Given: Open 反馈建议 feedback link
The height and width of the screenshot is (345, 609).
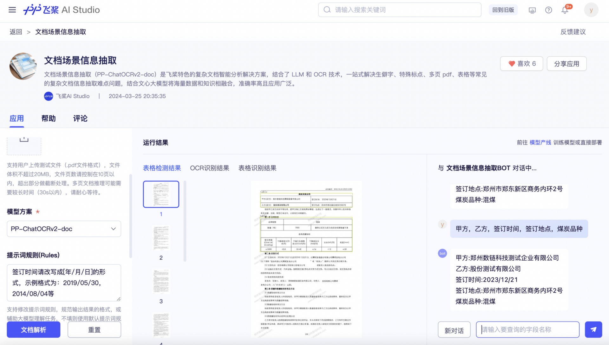Looking at the screenshot, I should click(x=573, y=32).
